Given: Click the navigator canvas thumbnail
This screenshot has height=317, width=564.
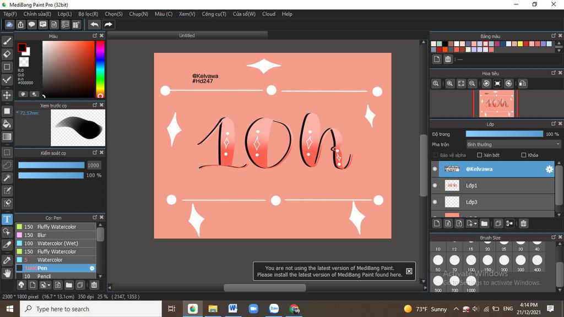Looking at the screenshot, I should (496, 103).
